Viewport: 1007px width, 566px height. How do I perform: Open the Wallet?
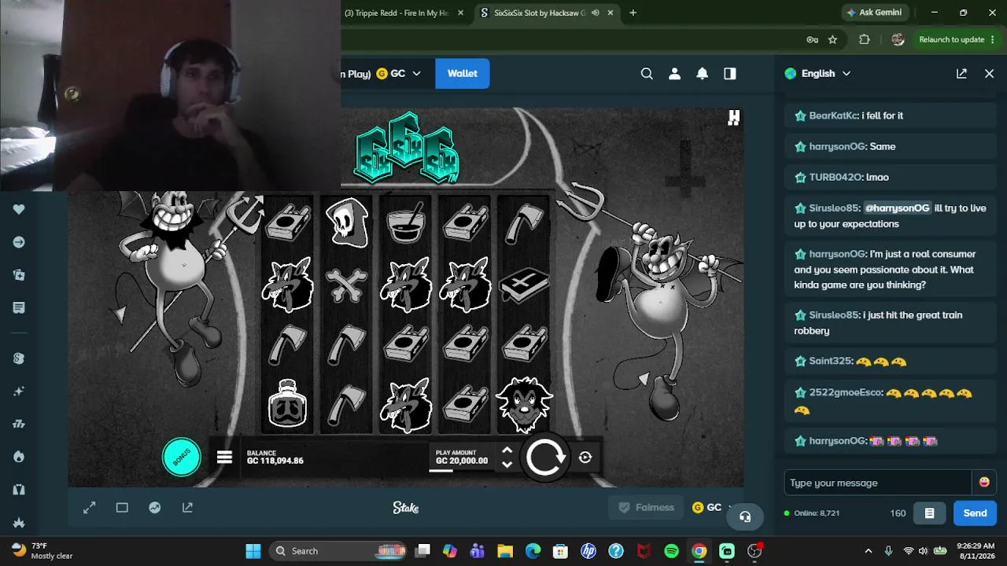point(463,73)
